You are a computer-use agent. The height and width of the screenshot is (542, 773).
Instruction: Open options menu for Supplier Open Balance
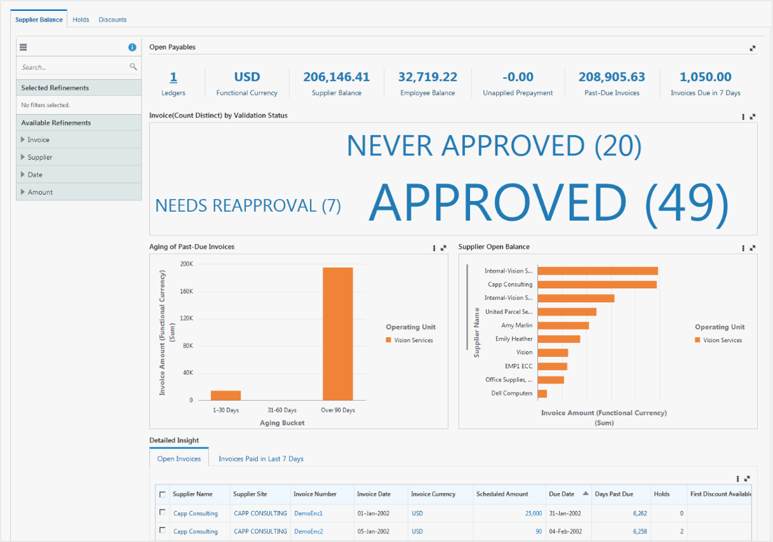743,248
